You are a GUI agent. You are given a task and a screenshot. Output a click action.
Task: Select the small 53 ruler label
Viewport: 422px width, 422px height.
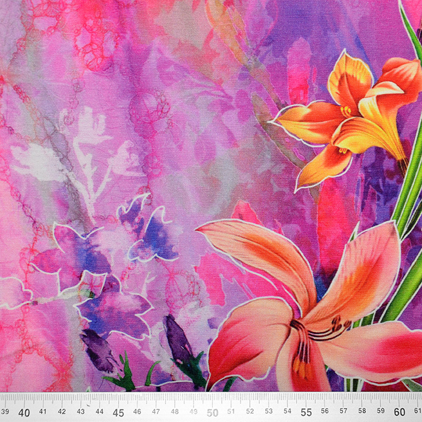(269, 411)
